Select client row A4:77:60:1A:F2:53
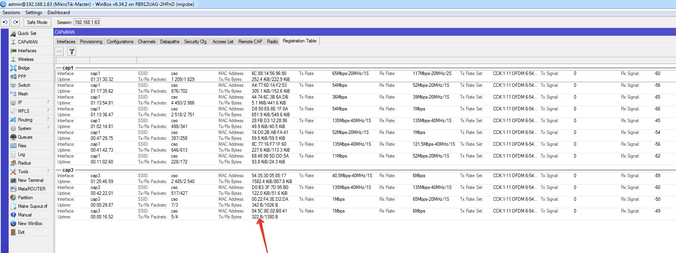This screenshot has height=253, width=676. coord(365,88)
